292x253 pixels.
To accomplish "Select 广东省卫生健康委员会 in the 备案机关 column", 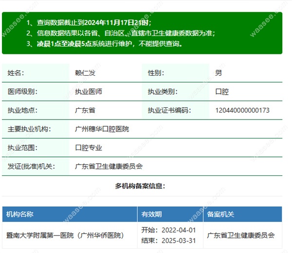I will pyautogui.click(x=241, y=236).
